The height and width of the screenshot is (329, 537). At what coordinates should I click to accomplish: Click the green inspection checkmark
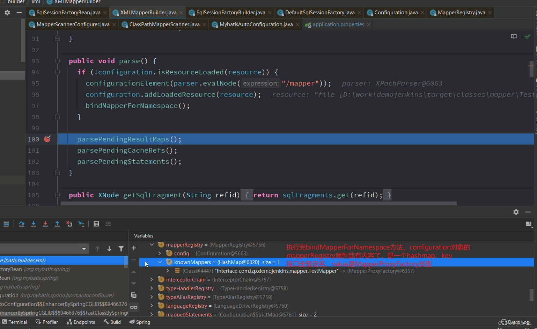tap(528, 36)
